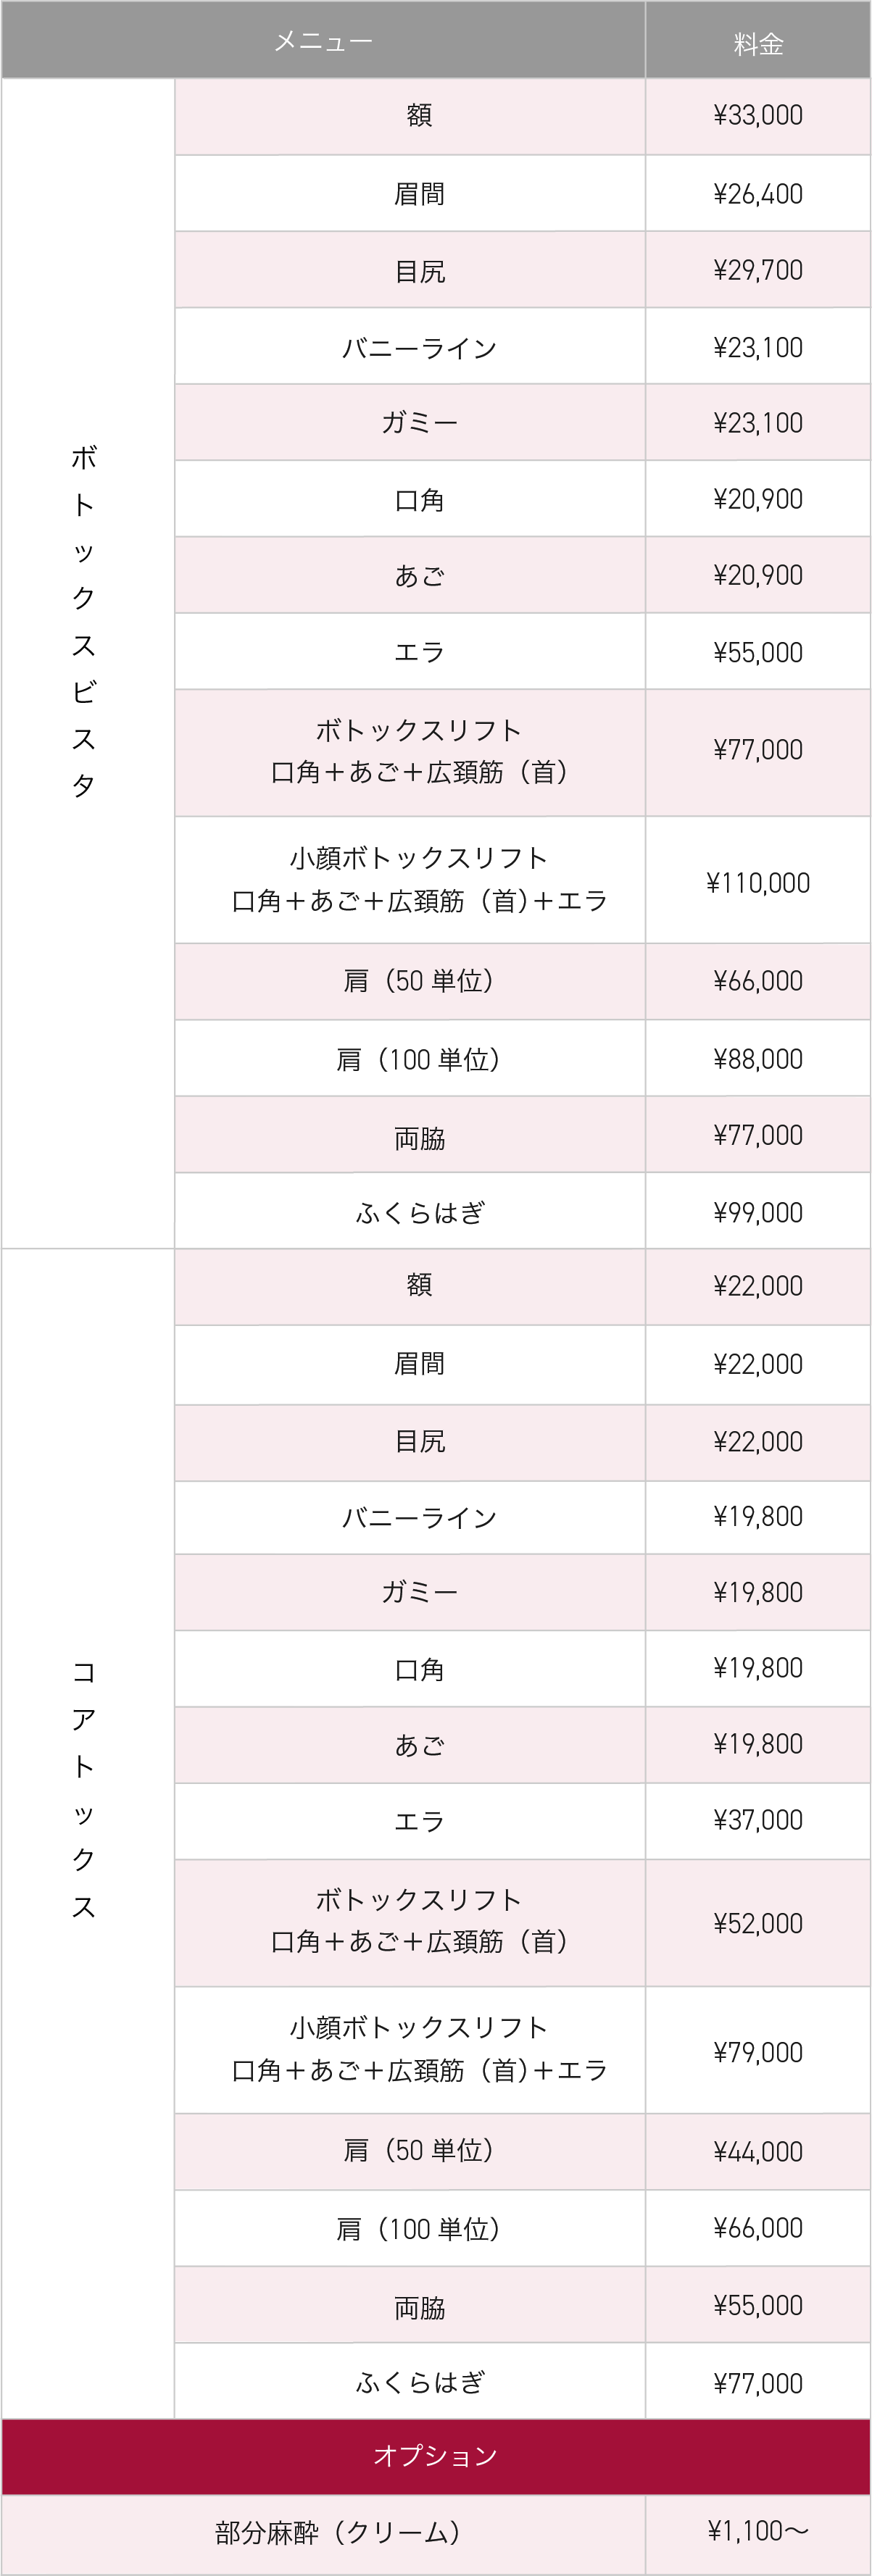Click the ¥33,000 price for 額
Screen dimensions: 872x2576
pos(758,116)
